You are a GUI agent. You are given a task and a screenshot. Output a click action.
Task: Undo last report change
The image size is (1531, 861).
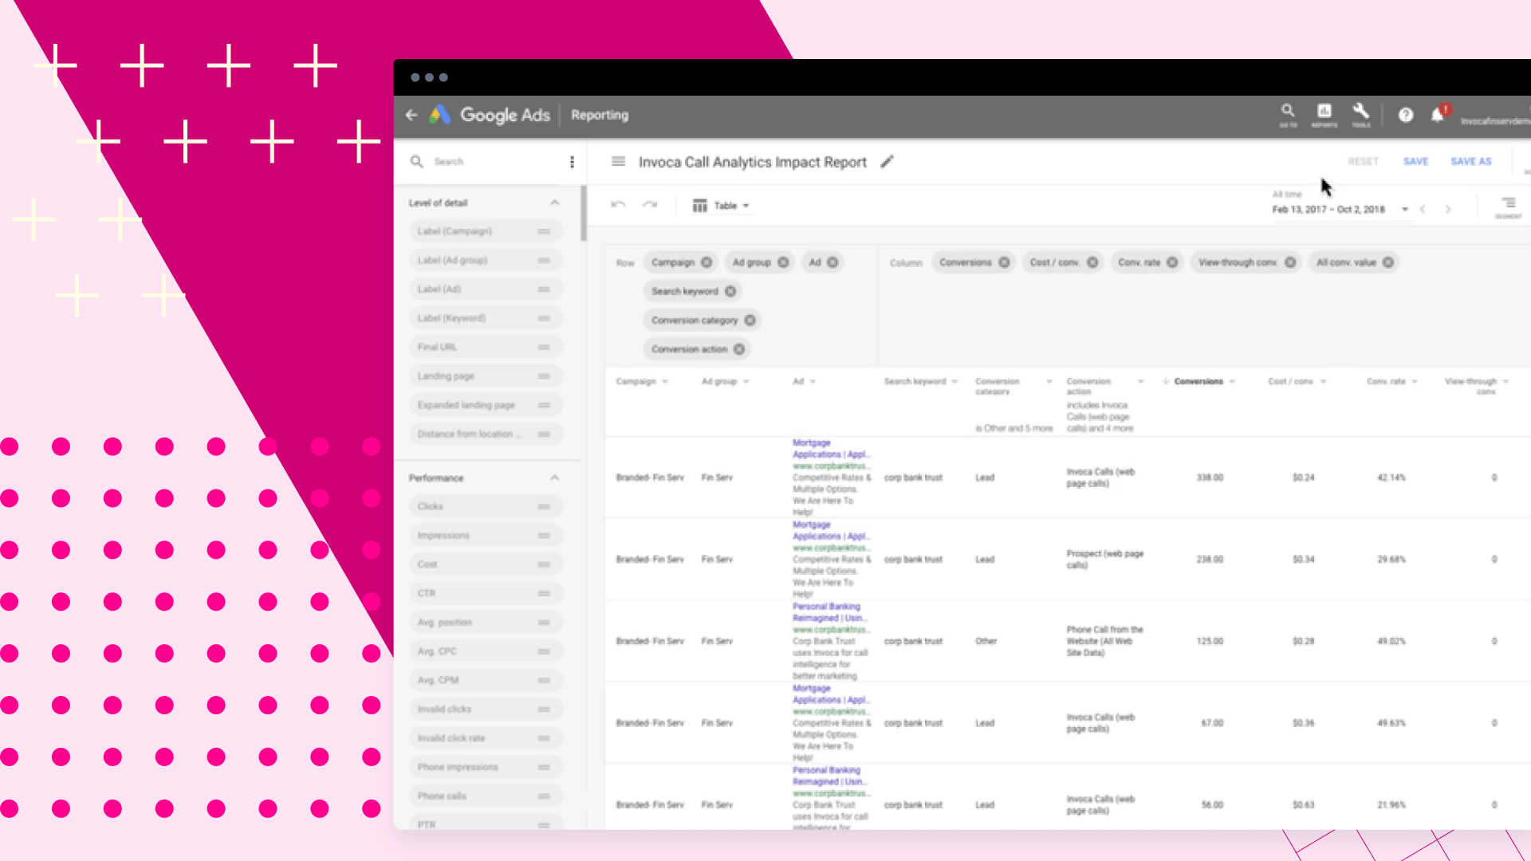tap(618, 205)
